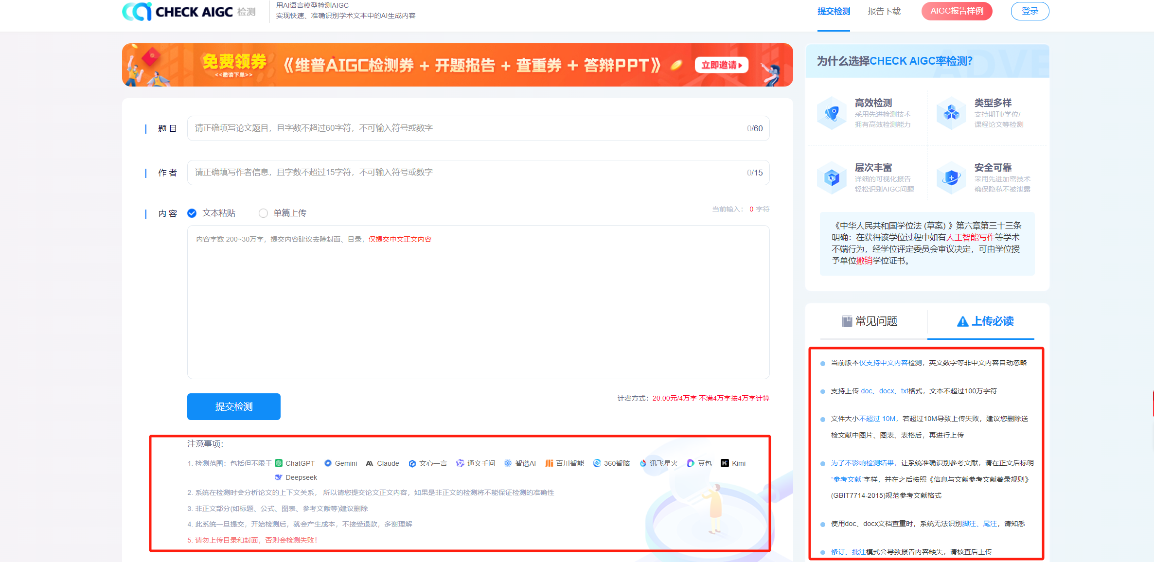Open the 常见问题 tab

pyautogui.click(x=870, y=321)
